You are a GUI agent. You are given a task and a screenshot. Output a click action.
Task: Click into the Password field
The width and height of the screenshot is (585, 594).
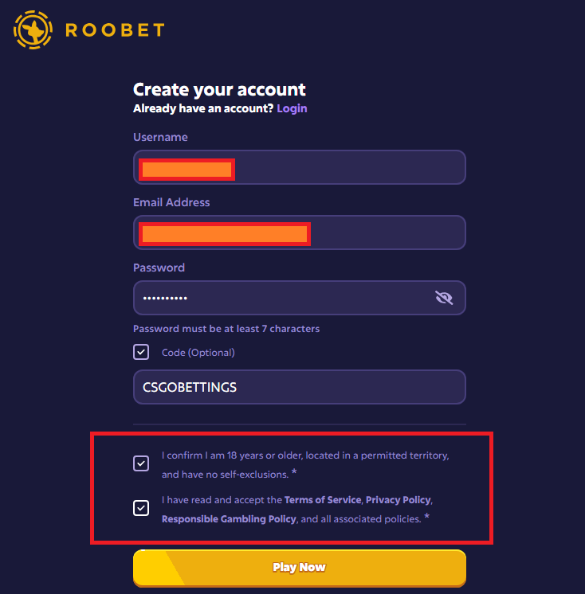point(279,298)
